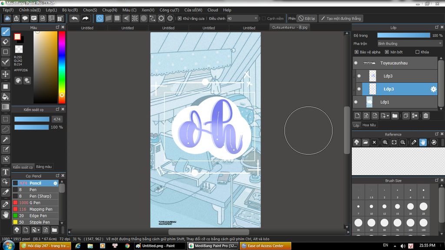Open the color palette wheel icon

(18, 80)
